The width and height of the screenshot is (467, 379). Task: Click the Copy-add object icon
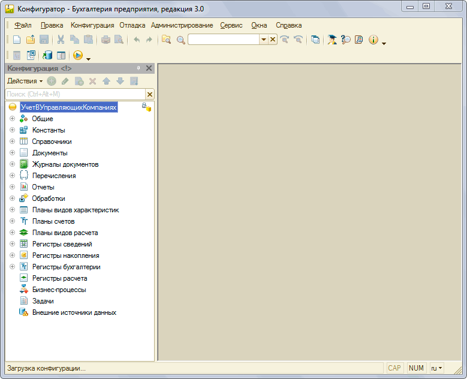[x=79, y=81]
